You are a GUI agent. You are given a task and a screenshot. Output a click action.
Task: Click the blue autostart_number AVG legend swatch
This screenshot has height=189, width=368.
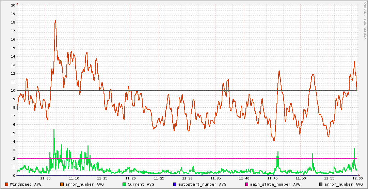click(175, 184)
